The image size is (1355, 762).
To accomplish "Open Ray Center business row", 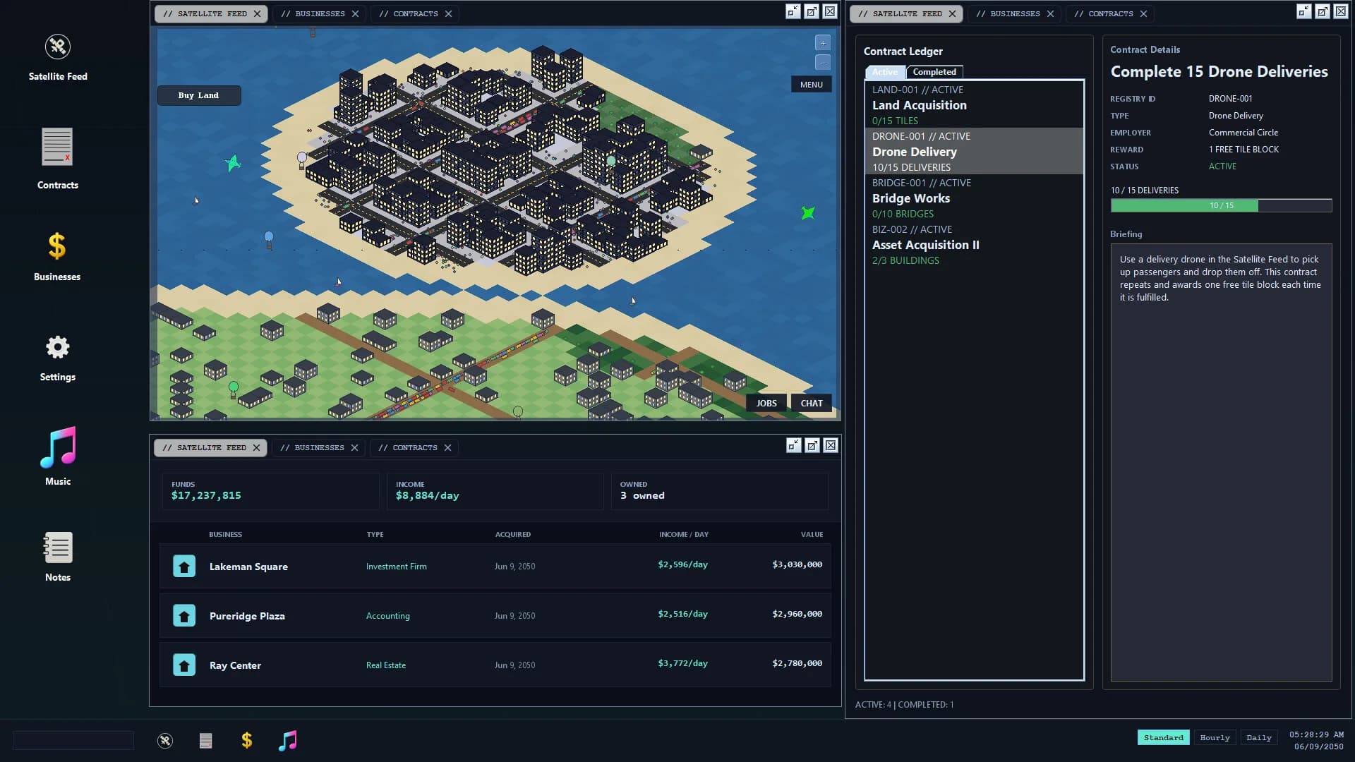I will (495, 665).
